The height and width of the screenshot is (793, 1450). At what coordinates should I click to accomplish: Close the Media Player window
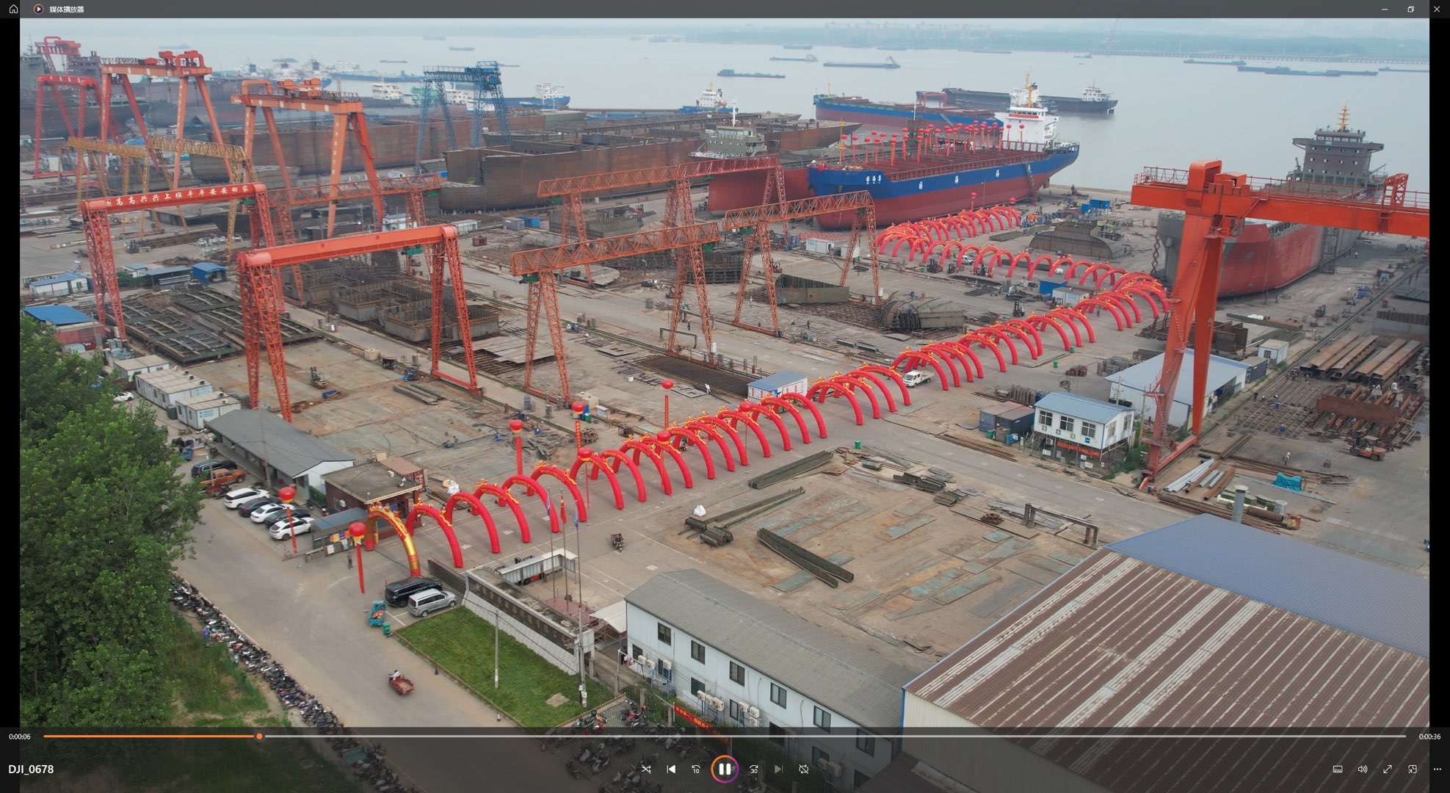(x=1437, y=9)
